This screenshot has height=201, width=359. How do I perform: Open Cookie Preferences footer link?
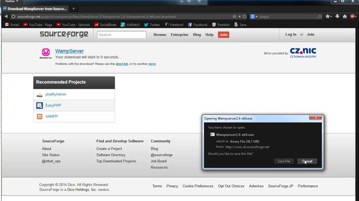click(x=198, y=186)
